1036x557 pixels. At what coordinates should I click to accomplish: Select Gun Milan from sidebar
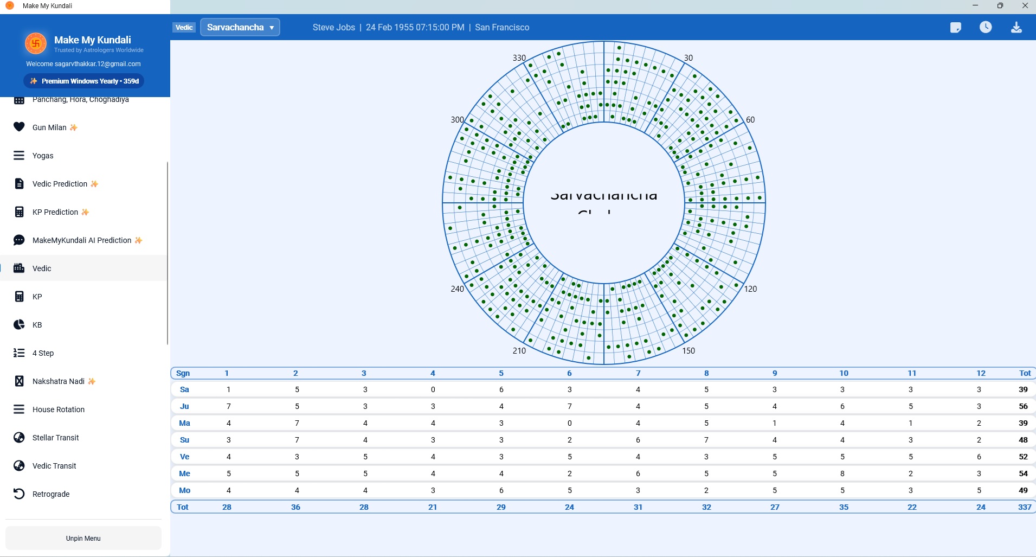tap(83, 127)
